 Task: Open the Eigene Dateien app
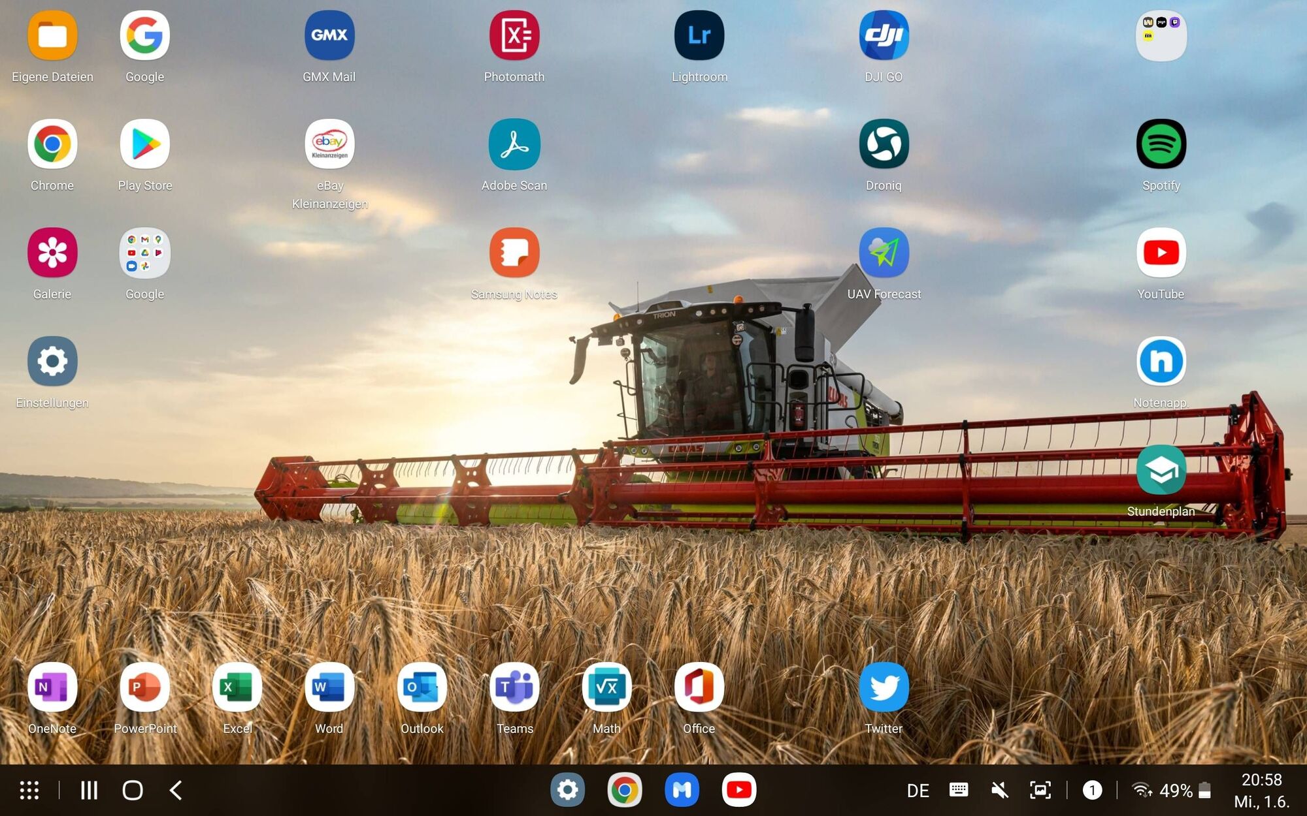(x=52, y=36)
